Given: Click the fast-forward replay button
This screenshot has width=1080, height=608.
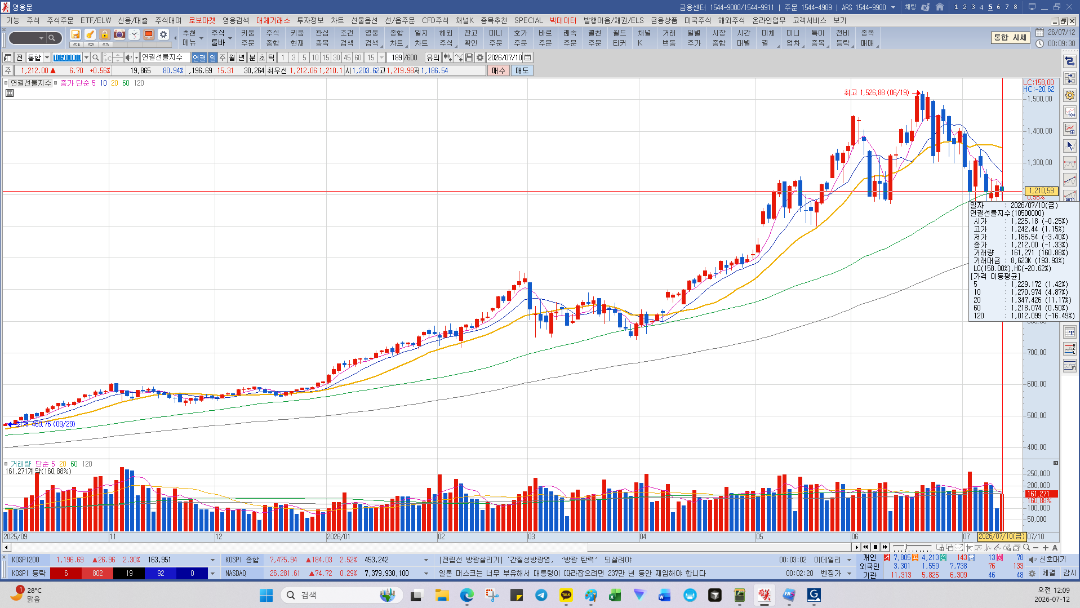Looking at the screenshot, I should 885,547.
